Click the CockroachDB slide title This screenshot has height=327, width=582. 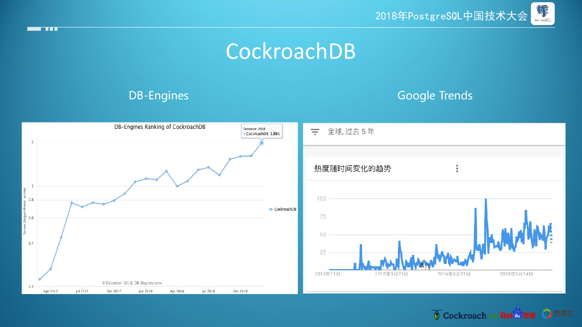click(290, 51)
